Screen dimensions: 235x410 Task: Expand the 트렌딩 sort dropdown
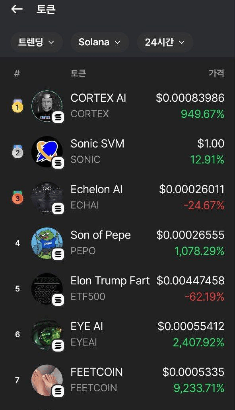36,42
